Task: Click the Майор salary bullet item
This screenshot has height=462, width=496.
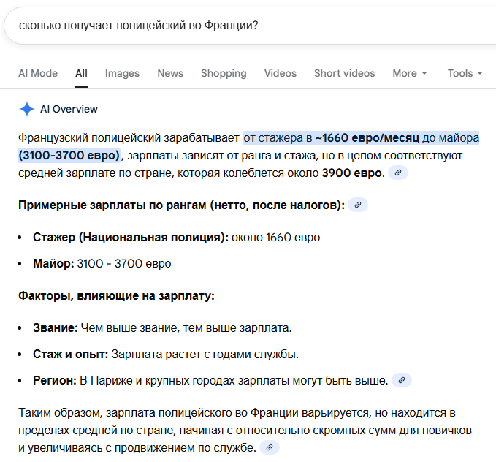Action: coord(102,263)
